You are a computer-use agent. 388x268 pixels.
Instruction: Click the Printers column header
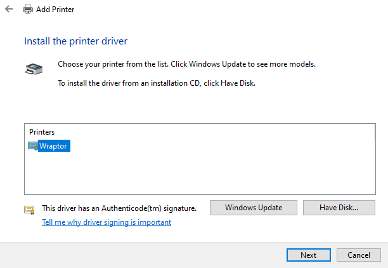pyautogui.click(x=42, y=132)
